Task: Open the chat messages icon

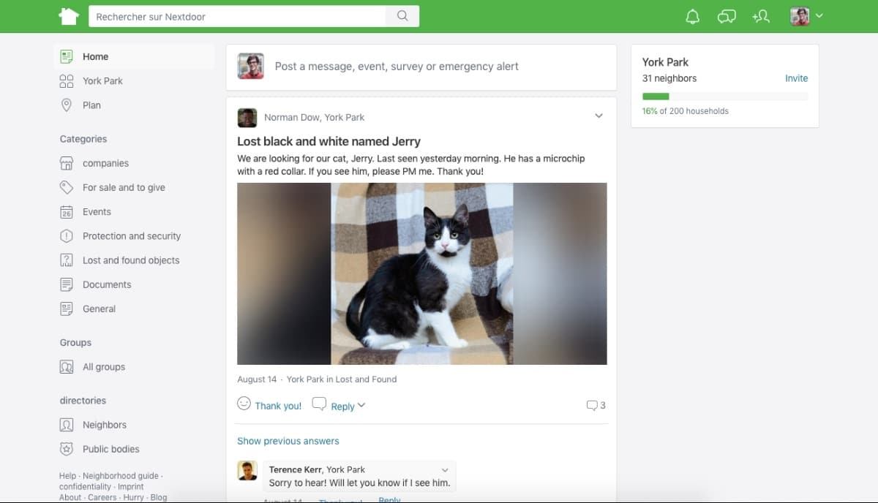Action: pyautogui.click(x=726, y=15)
